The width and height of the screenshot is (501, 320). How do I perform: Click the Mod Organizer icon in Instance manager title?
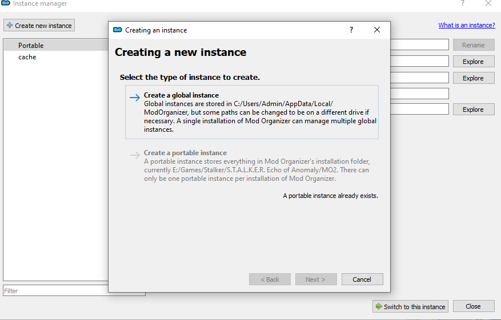point(6,3)
